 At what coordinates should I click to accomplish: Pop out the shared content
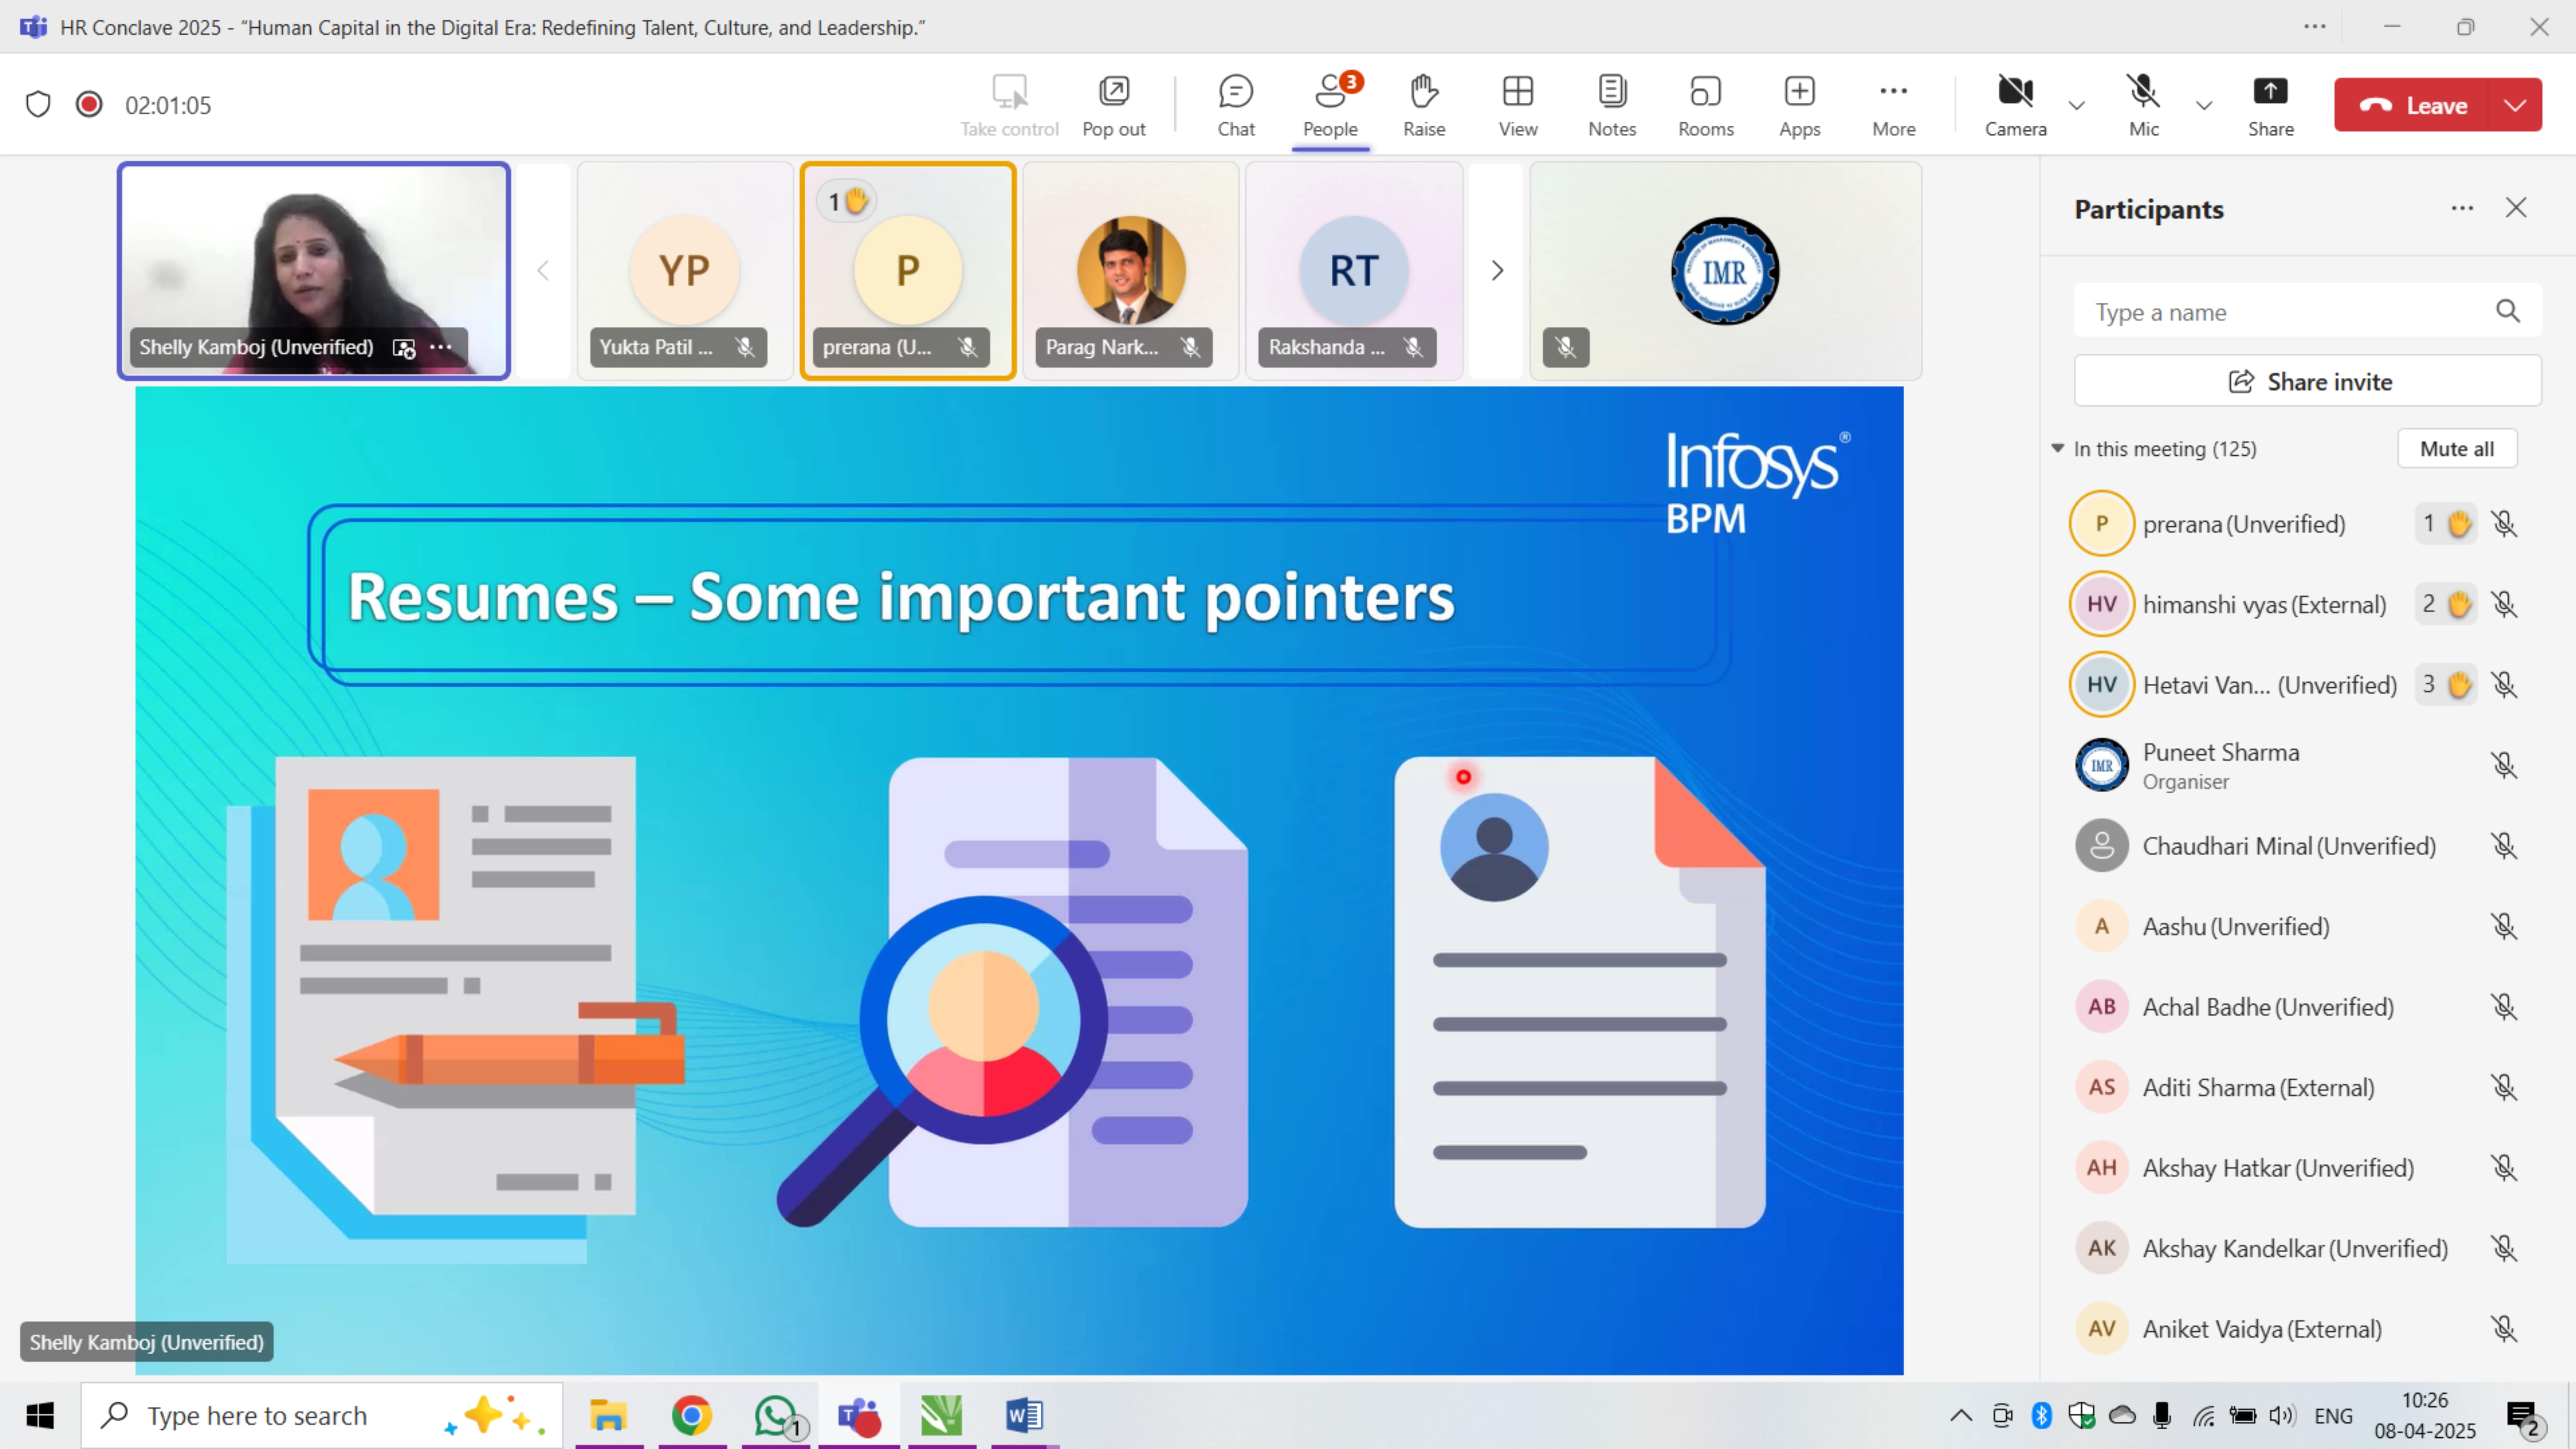pyautogui.click(x=1114, y=105)
